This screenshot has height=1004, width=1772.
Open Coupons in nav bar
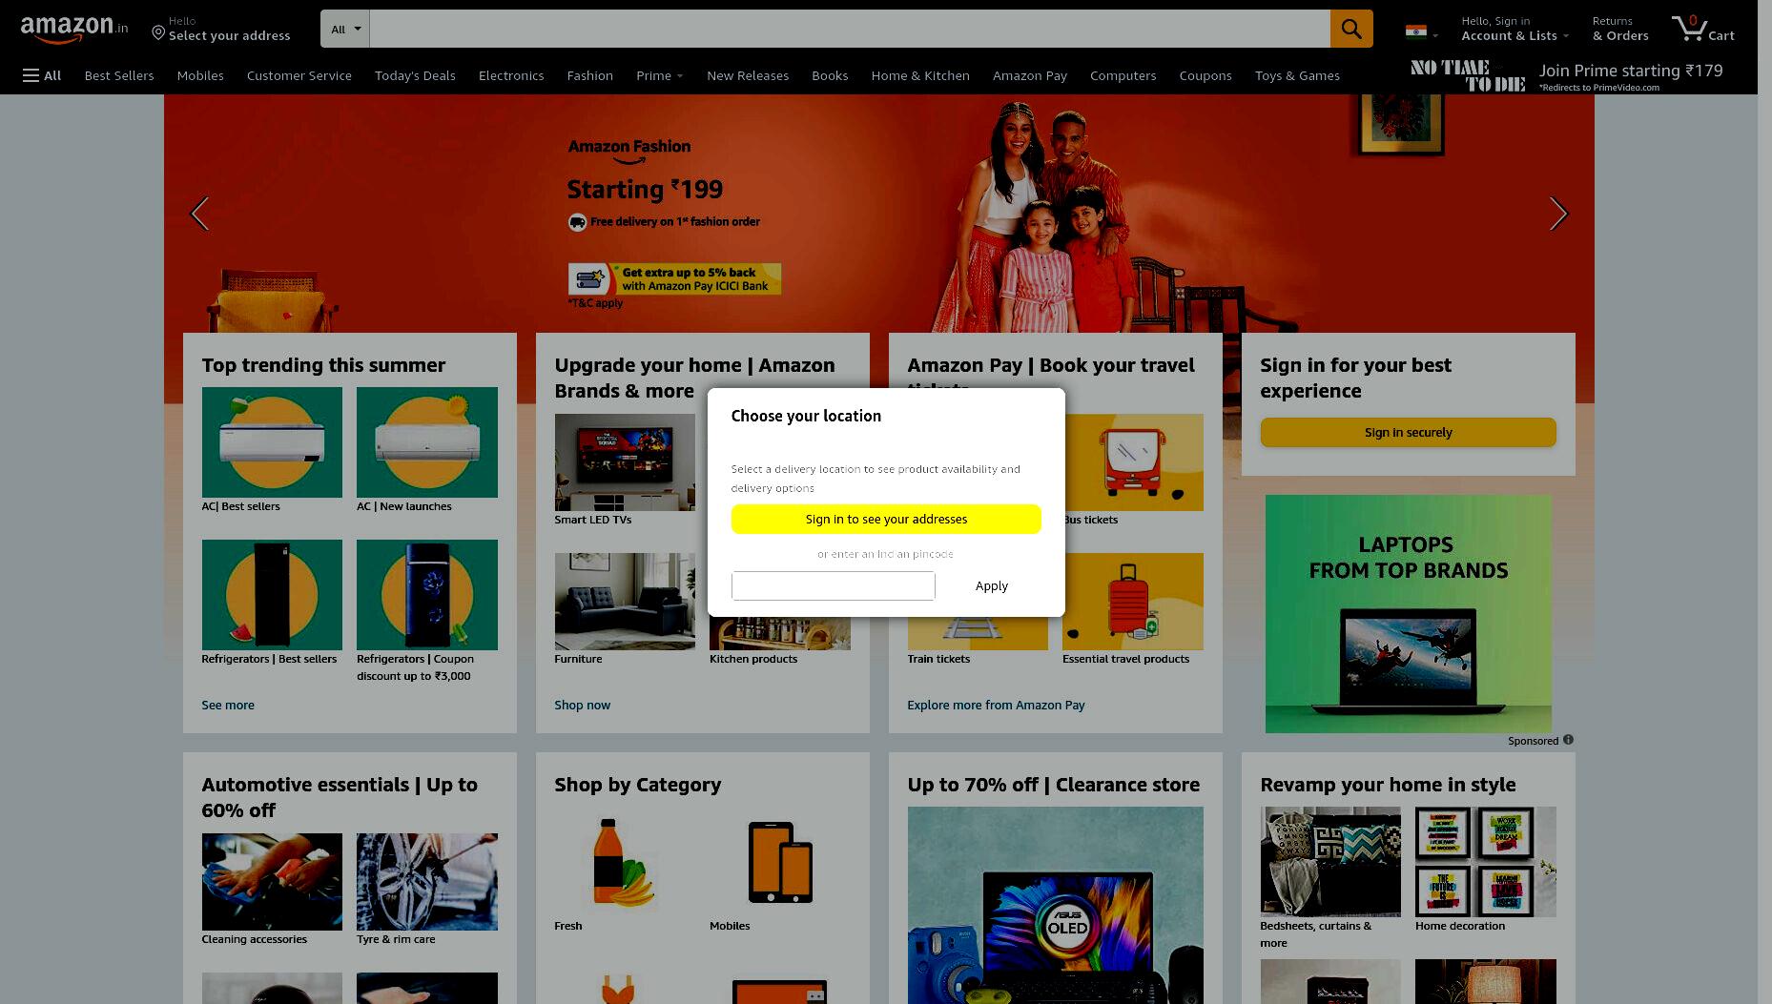pos(1205,75)
